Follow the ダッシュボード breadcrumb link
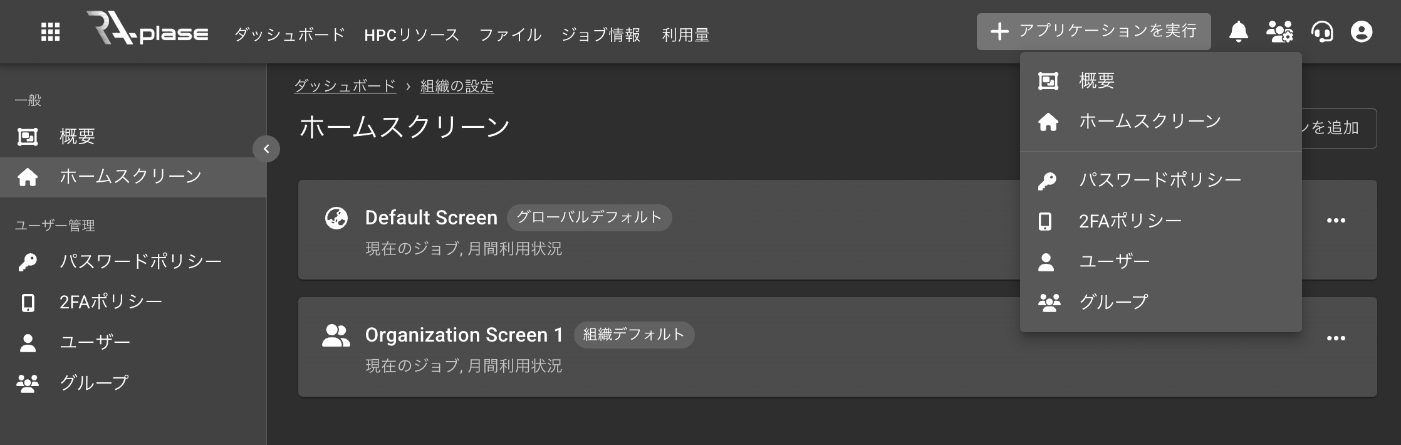 pyautogui.click(x=345, y=86)
